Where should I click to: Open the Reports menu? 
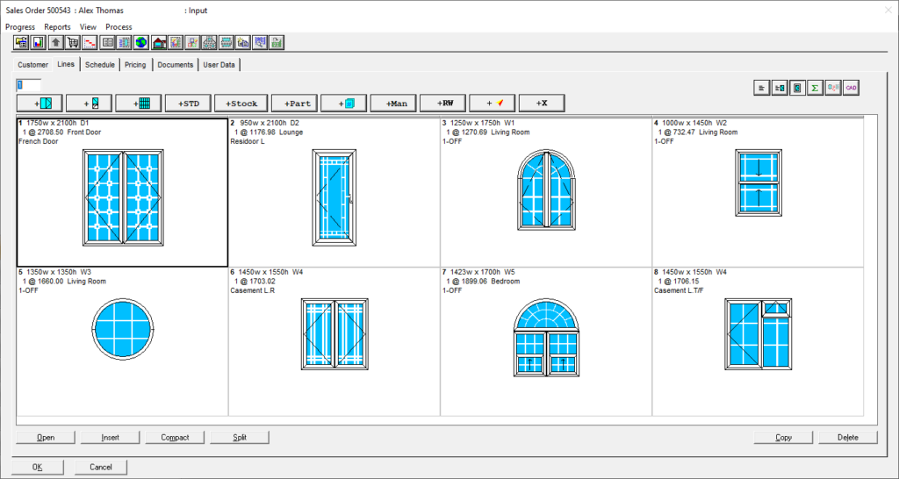57,27
